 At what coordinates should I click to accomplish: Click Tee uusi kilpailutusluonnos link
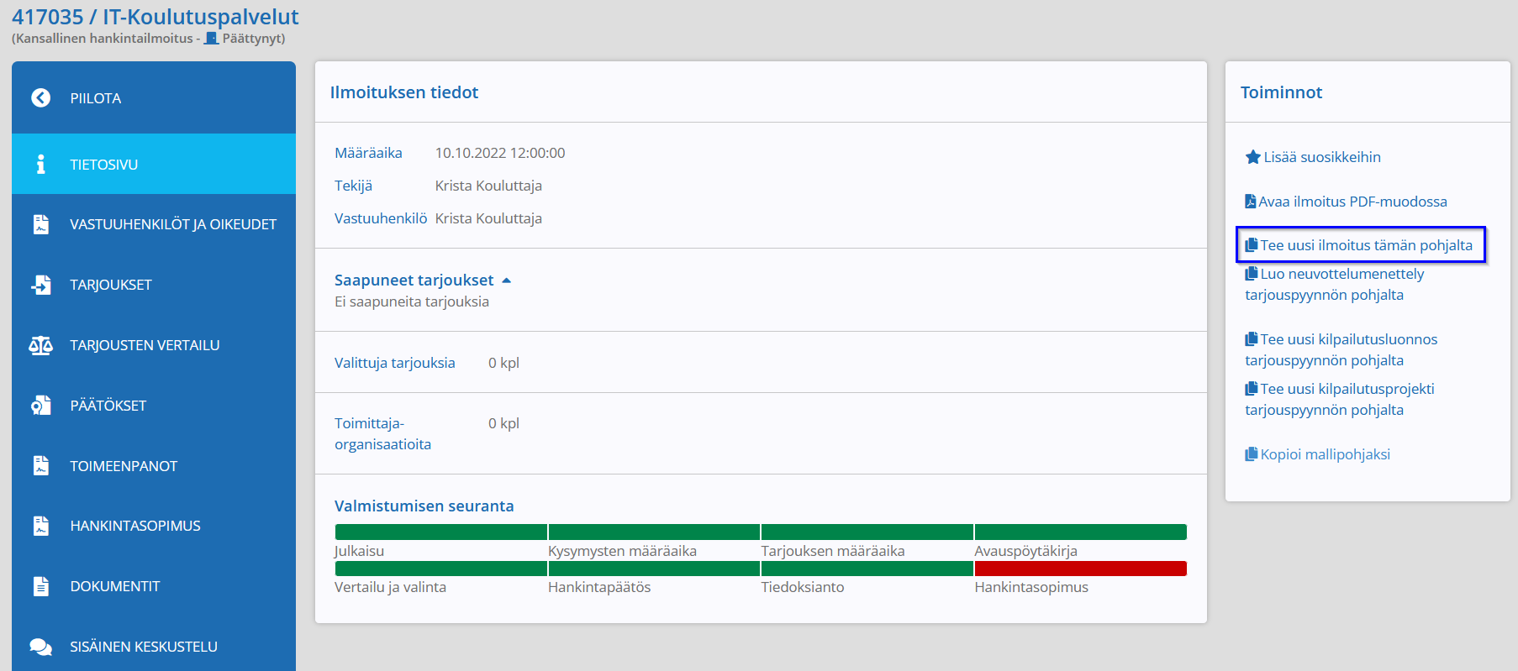point(1341,349)
